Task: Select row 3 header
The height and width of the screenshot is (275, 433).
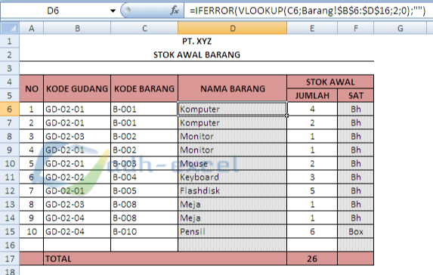Action: 10,68
